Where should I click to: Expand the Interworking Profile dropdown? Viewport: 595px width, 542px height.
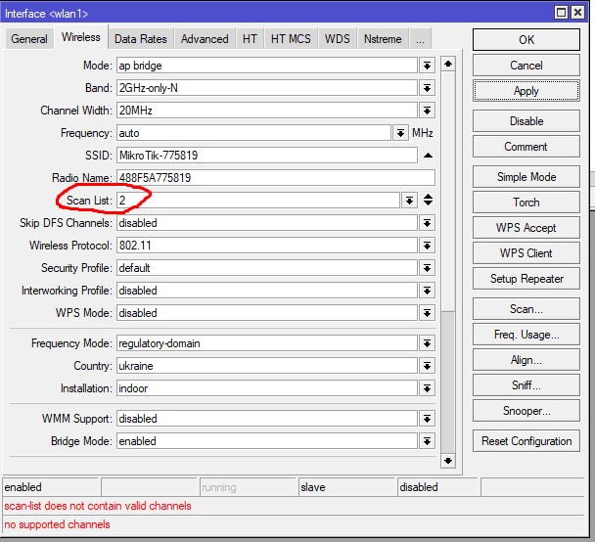[427, 291]
